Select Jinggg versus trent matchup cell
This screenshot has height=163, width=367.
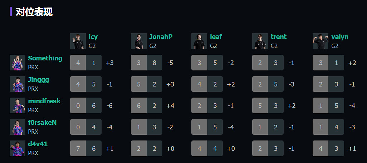tap(268, 84)
